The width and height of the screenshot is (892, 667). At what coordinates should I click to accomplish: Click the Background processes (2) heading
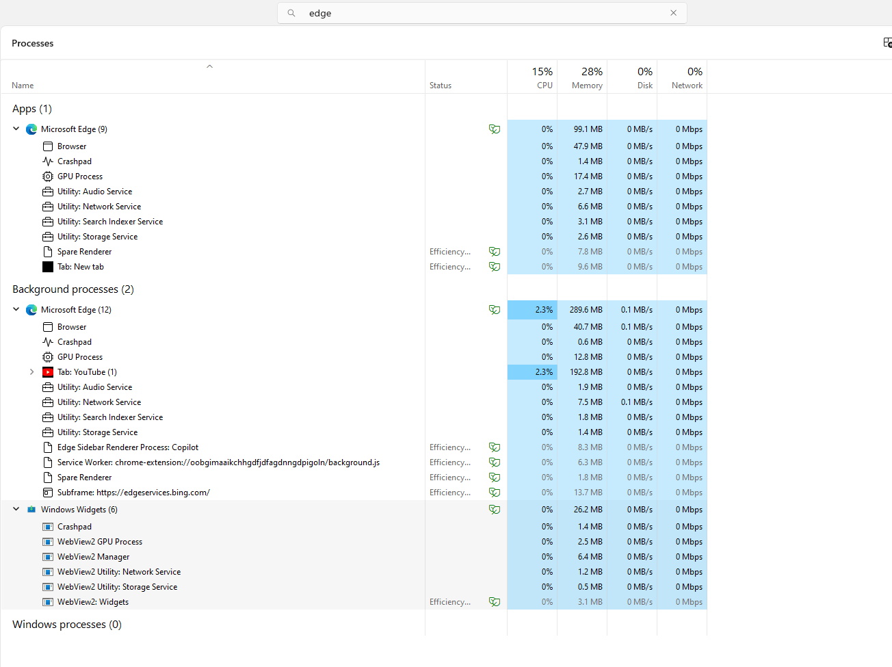[x=73, y=289]
